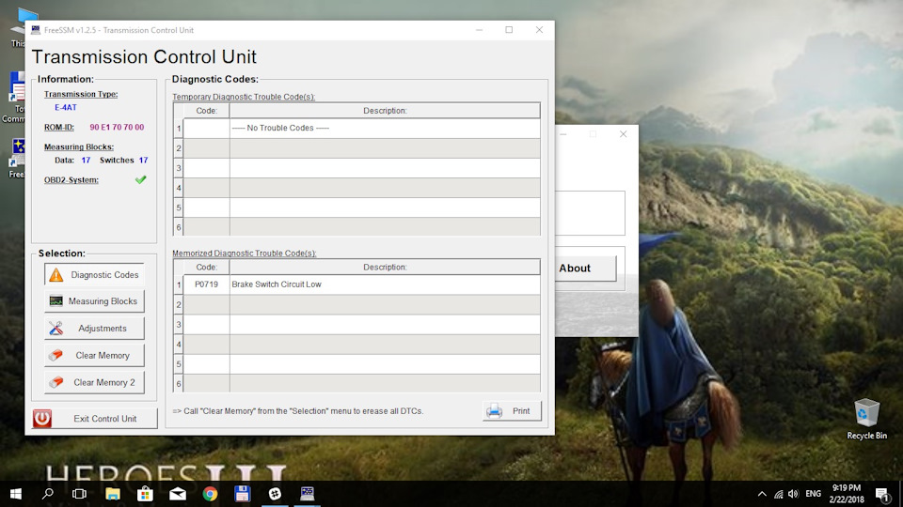This screenshot has width=903, height=507.
Task: Switch the ENG input language
Action: click(813, 494)
